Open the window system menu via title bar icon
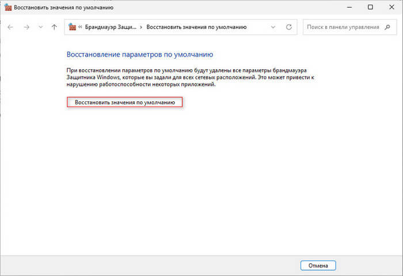Image resolution: width=403 pixels, height=276 pixels. pos(7,7)
